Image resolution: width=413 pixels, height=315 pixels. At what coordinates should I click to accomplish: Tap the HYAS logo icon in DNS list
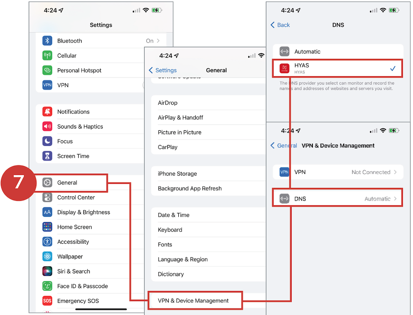[284, 68]
